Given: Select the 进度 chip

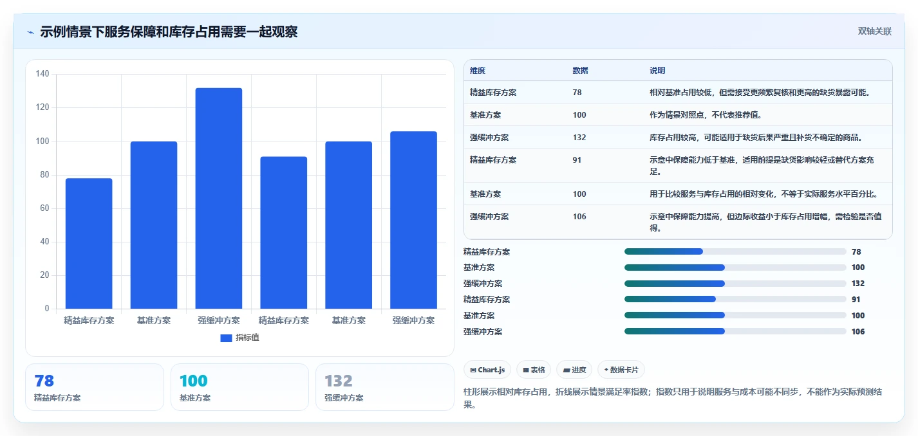Looking at the screenshot, I should point(574,370).
